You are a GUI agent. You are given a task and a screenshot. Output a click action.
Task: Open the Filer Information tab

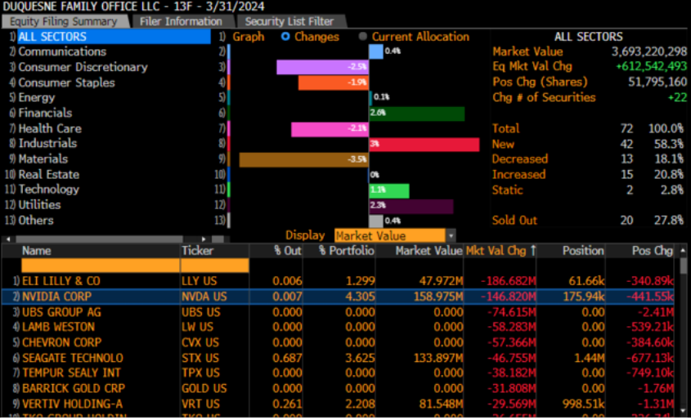[181, 21]
